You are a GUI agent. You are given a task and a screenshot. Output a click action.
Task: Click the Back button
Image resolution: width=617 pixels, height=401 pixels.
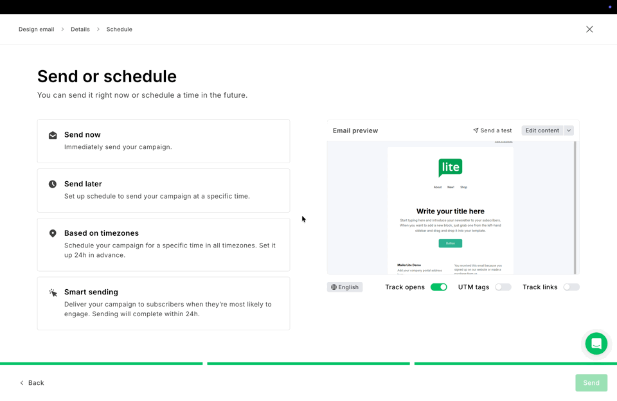pyautogui.click(x=32, y=383)
